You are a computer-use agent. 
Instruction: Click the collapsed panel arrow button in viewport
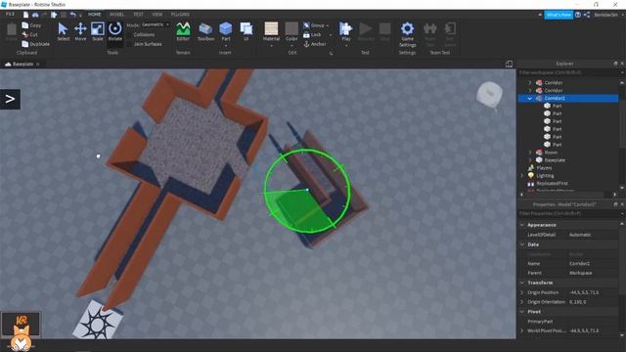pyautogui.click(x=10, y=99)
